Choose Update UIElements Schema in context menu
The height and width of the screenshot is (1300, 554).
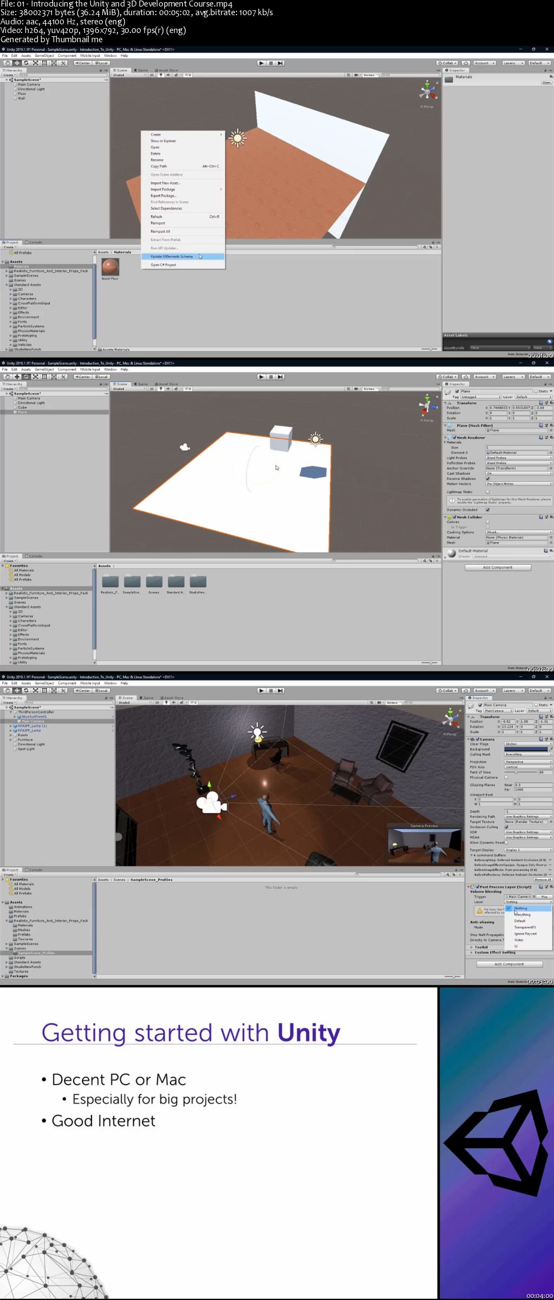[183, 256]
